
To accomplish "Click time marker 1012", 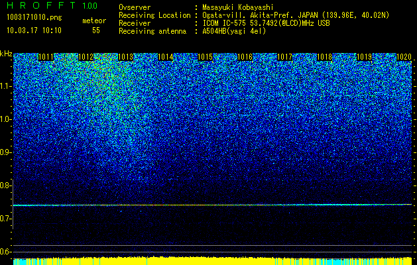I will tap(86, 57).
